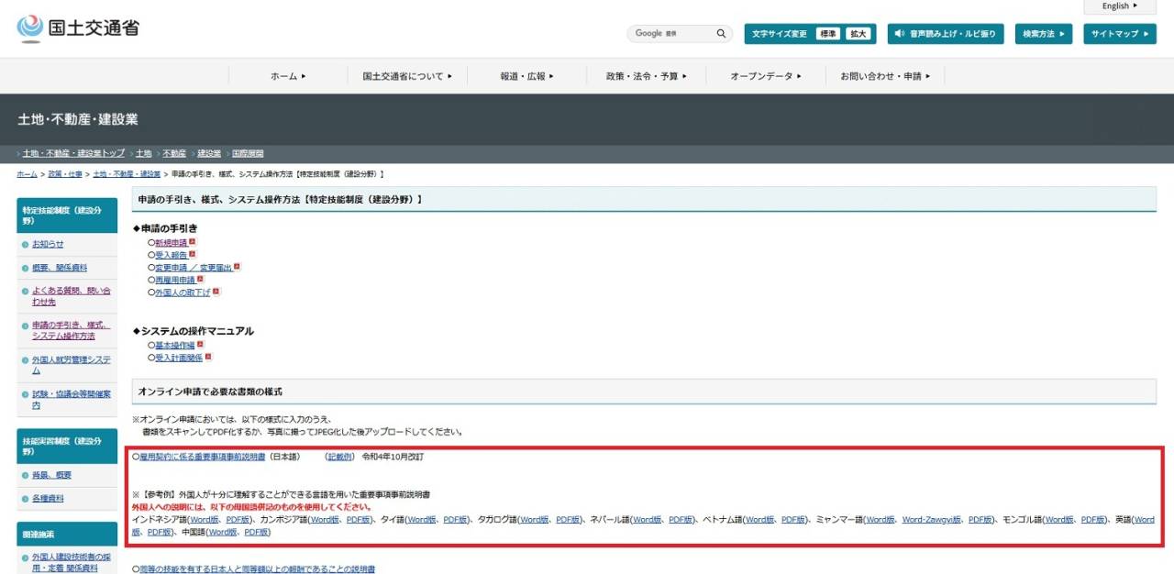The width and height of the screenshot is (1174, 574).
Task: Open the オープンデータ menu item
Action: tap(766, 76)
